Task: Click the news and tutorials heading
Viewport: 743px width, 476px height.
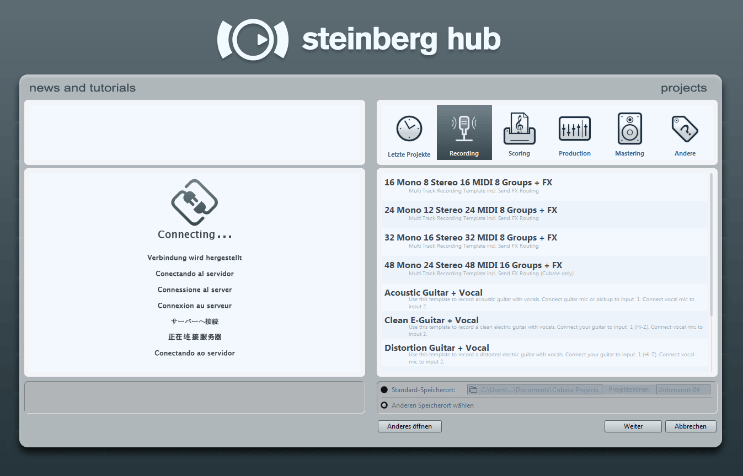Action: (82, 88)
